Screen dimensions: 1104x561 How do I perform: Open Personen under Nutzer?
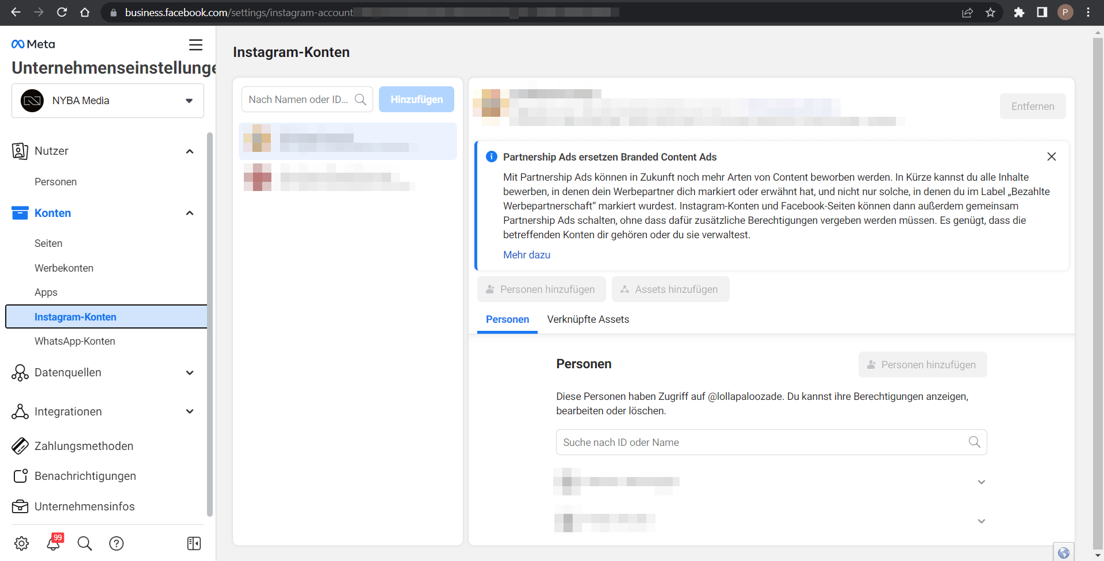56,182
